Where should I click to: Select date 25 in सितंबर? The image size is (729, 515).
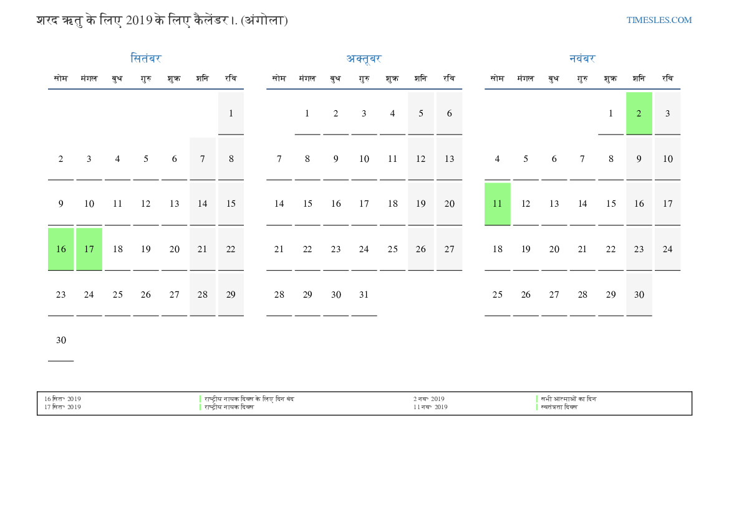pyautogui.click(x=118, y=295)
